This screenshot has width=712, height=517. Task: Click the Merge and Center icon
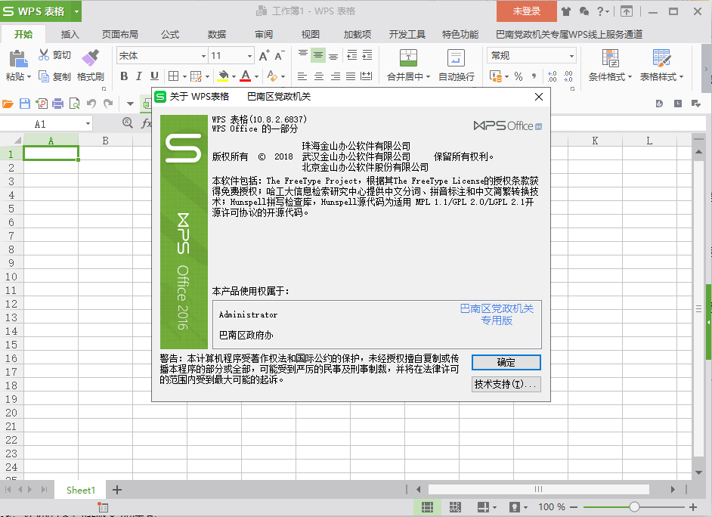408,57
